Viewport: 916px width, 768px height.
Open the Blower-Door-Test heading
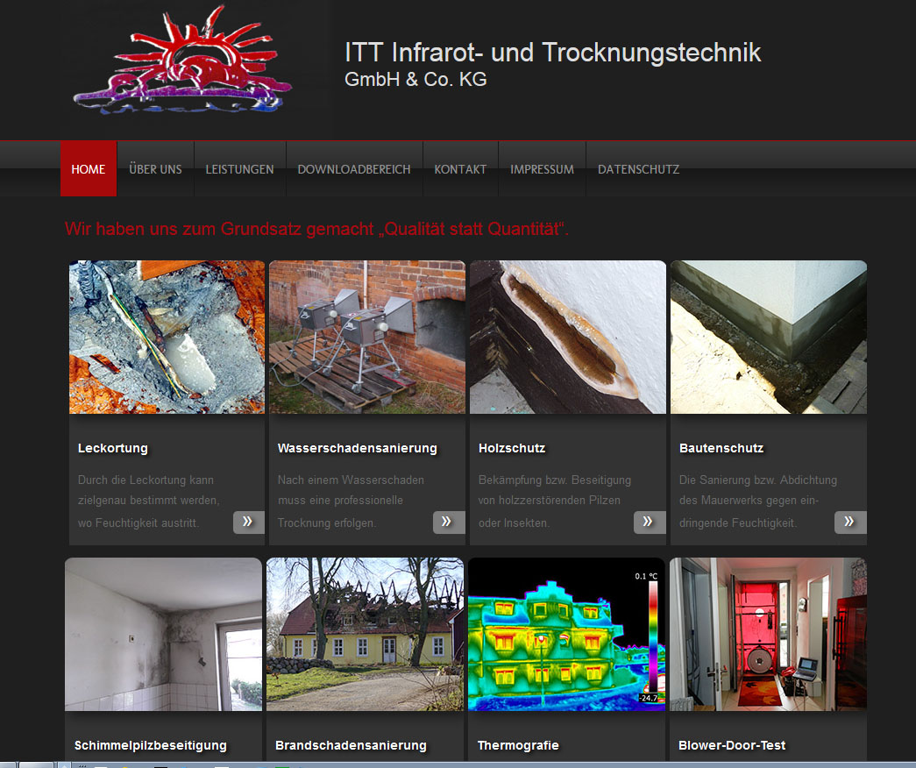732,745
